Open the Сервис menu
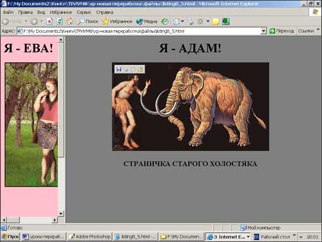The height and width of the screenshot is (242, 322). point(84,12)
